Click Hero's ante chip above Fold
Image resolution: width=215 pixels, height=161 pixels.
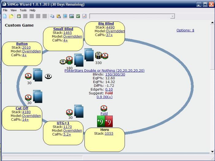[104, 108]
